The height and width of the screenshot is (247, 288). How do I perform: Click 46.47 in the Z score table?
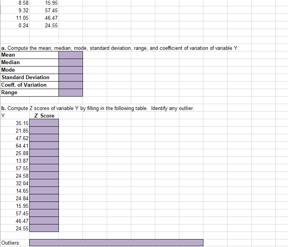22,221
